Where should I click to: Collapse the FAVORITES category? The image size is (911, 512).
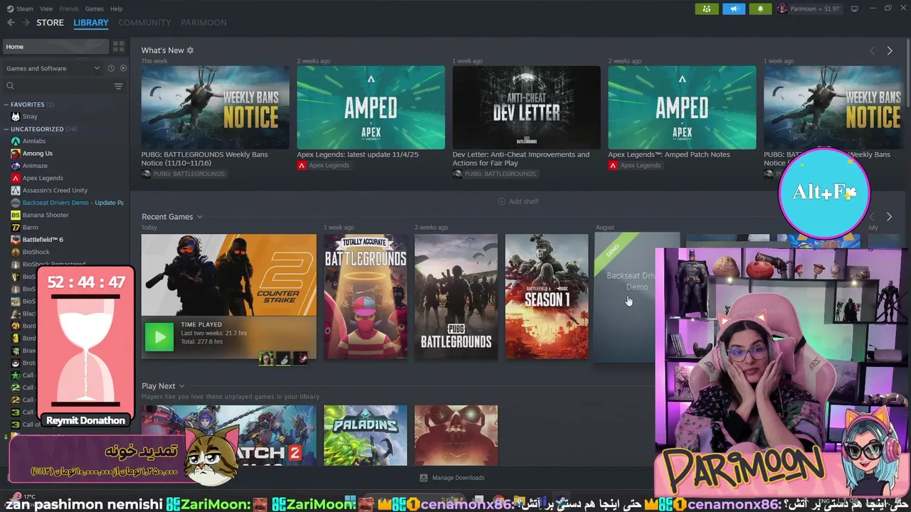(6, 105)
